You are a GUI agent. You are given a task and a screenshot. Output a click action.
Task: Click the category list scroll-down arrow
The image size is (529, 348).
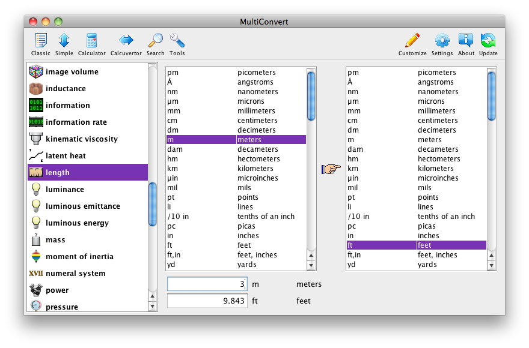click(153, 306)
